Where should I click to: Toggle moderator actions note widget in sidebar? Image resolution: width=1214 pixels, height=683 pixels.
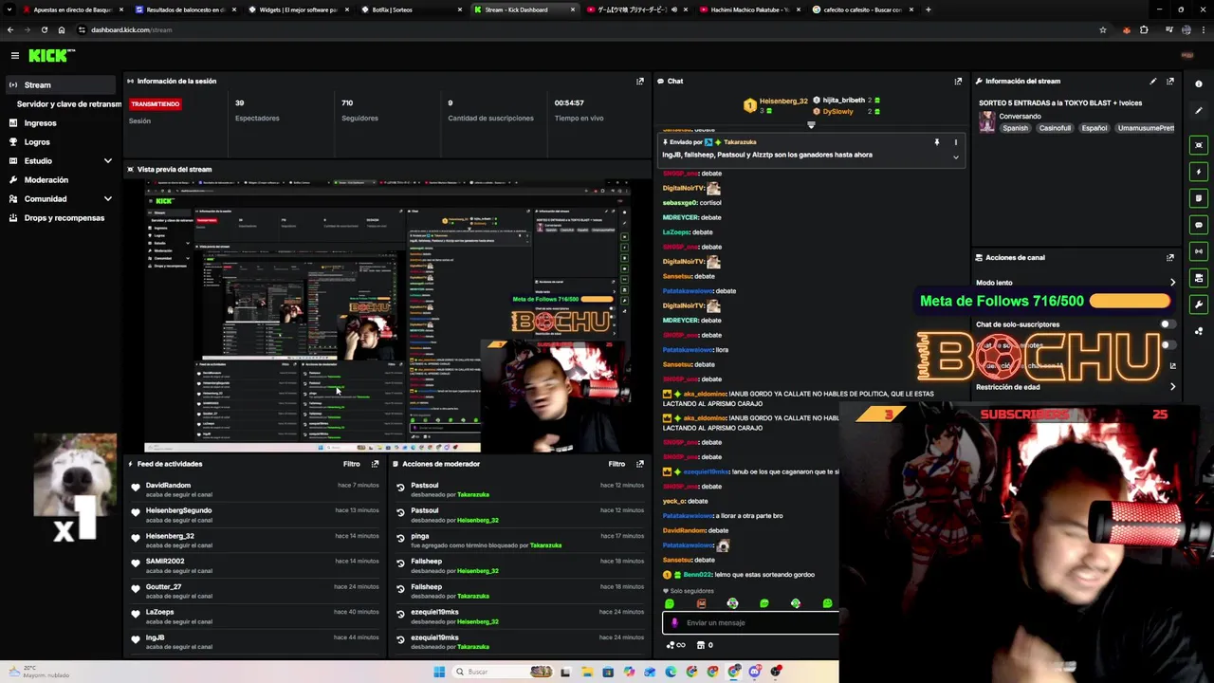click(x=1199, y=198)
